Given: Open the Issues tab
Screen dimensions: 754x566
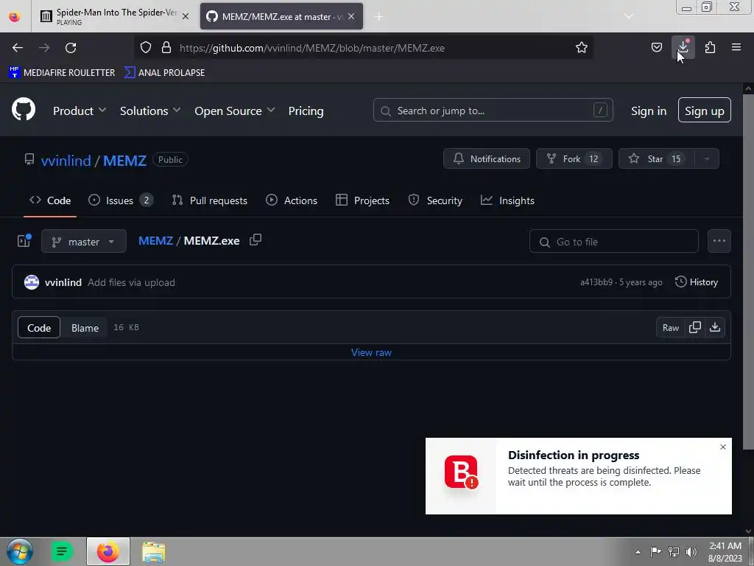Looking at the screenshot, I should click(121, 200).
